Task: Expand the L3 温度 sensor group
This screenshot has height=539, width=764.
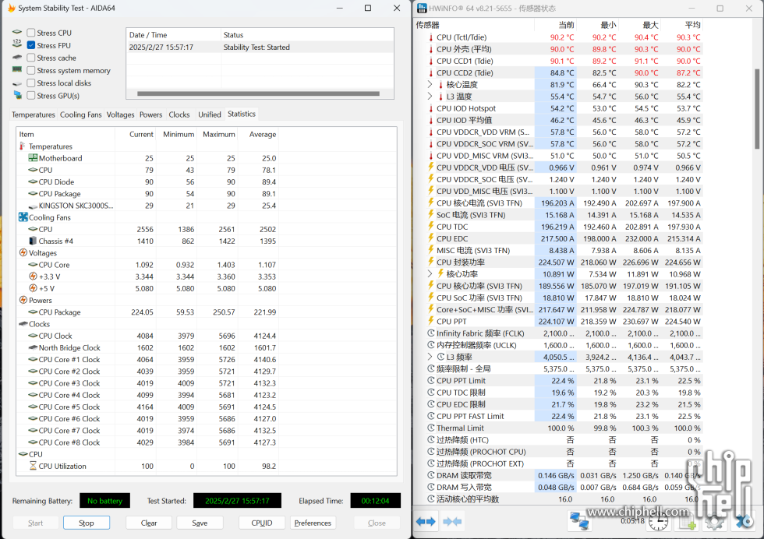Action: pos(430,96)
